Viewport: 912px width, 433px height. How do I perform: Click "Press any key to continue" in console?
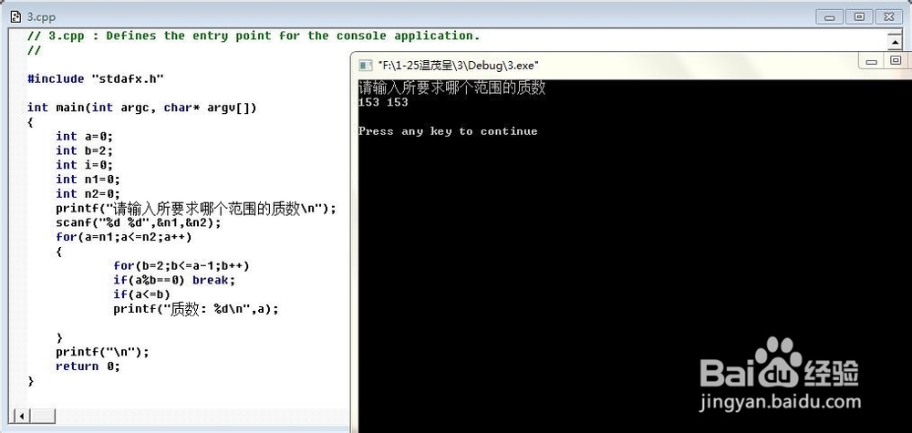[x=448, y=131]
